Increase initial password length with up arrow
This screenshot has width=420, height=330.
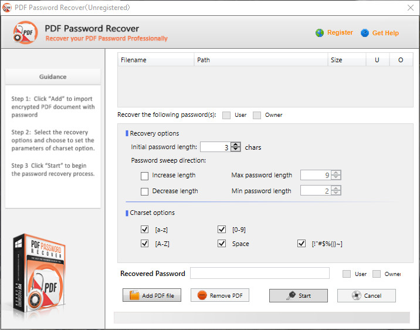click(x=236, y=144)
